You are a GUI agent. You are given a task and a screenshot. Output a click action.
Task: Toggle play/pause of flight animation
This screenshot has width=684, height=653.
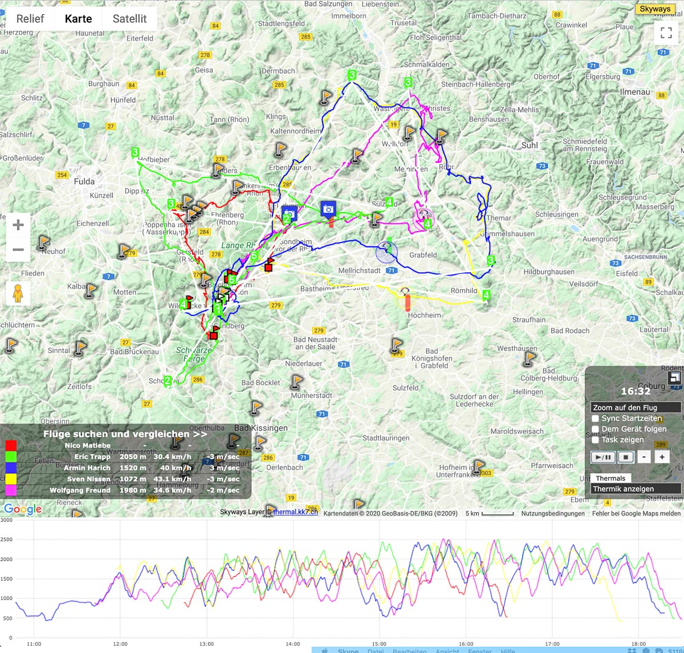[603, 457]
